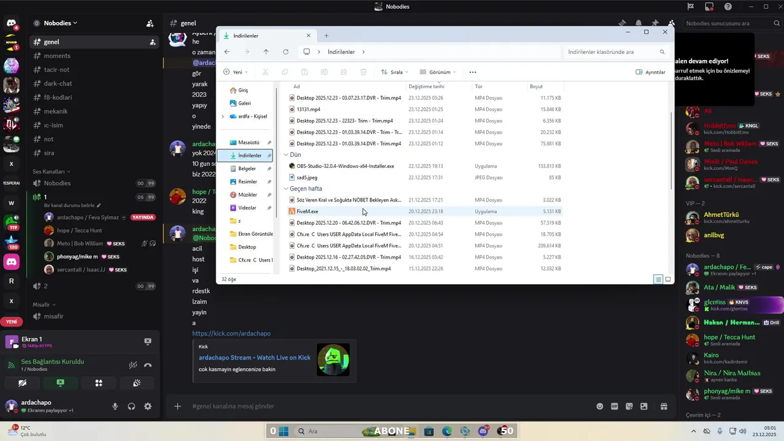The height and width of the screenshot is (441, 784).
Task: Select the FiveM.exe file row
Action: pos(424,211)
